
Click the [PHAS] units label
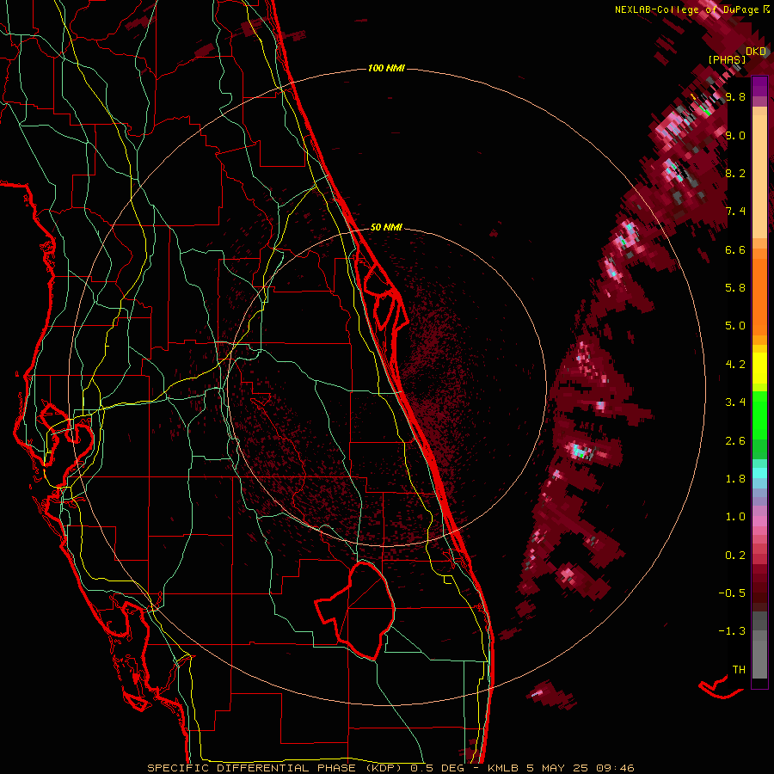727,59
